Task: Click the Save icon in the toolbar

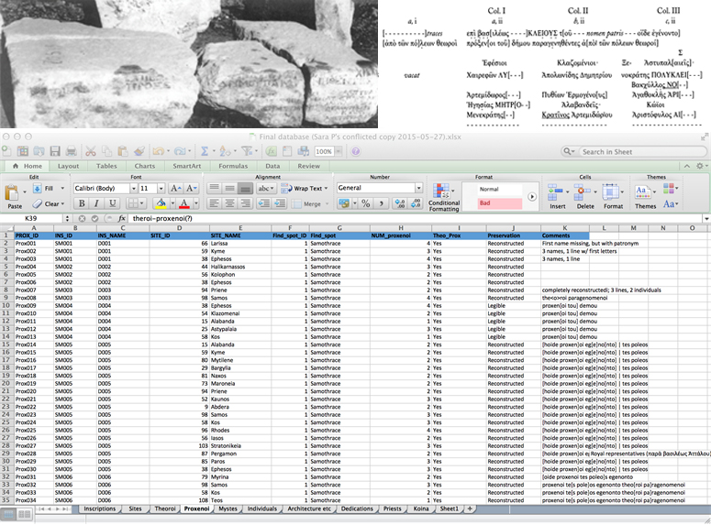Action: pyautogui.click(x=54, y=151)
